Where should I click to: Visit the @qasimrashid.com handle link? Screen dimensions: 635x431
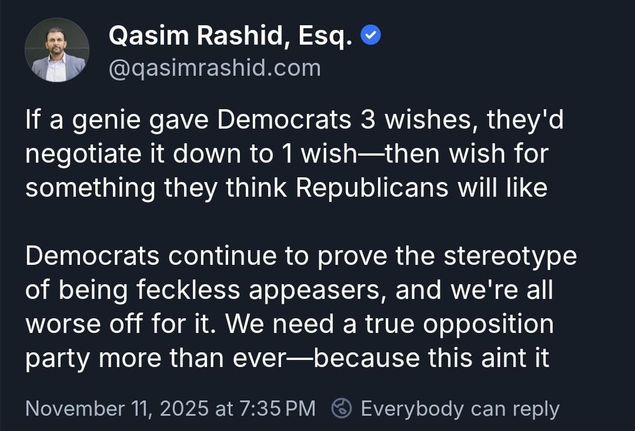point(215,68)
